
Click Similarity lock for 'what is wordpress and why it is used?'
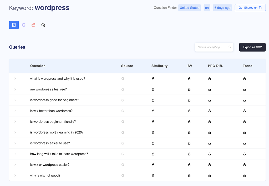[153, 79]
